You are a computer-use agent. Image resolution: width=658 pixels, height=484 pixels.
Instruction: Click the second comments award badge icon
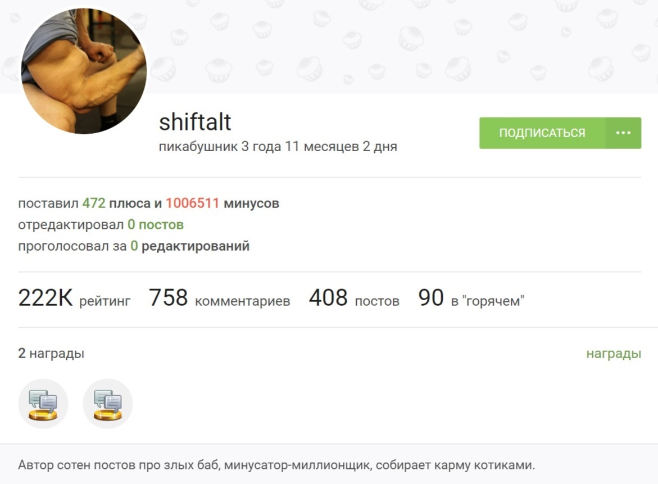pyautogui.click(x=108, y=404)
